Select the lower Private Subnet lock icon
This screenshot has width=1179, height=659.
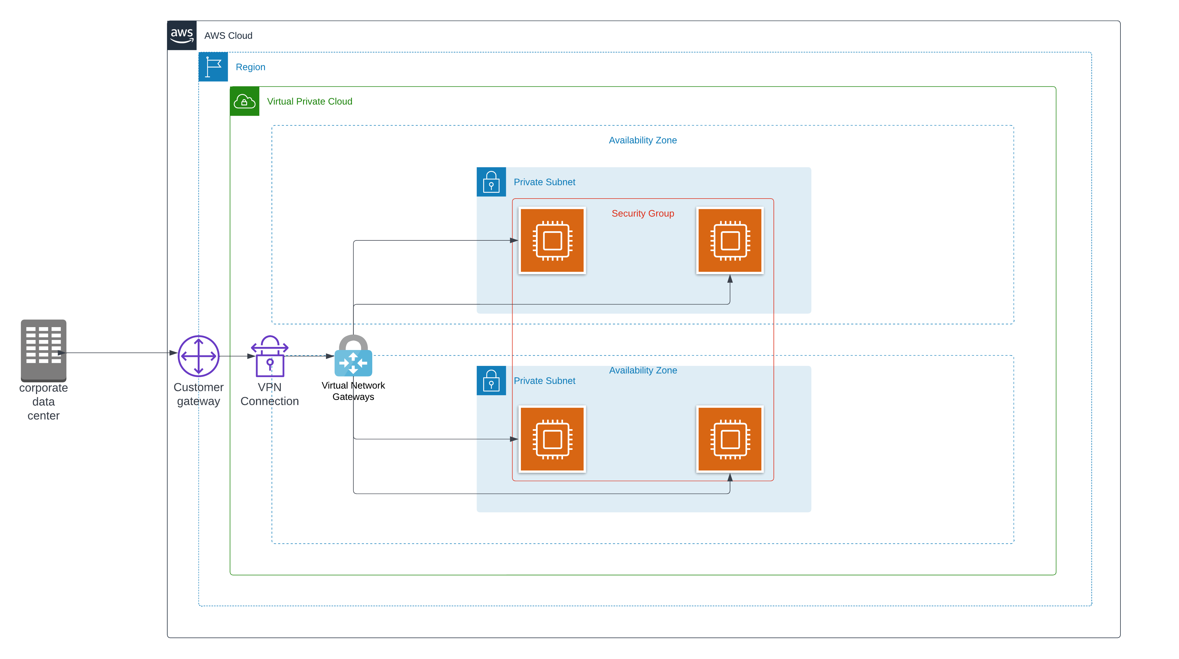pyautogui.click(x=491, y=380)
